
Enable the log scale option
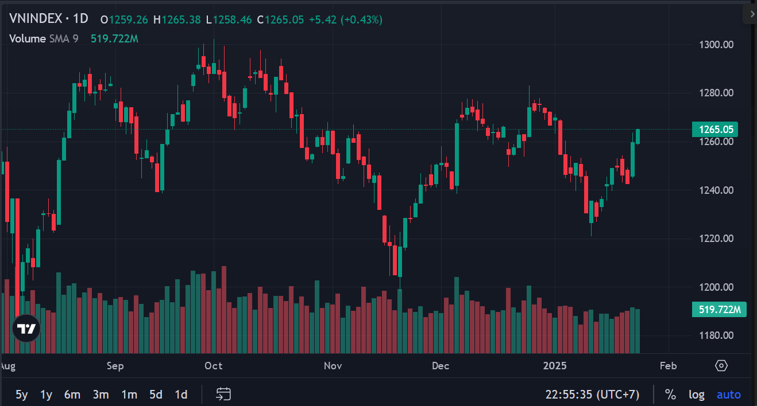(x=697, y=395)
